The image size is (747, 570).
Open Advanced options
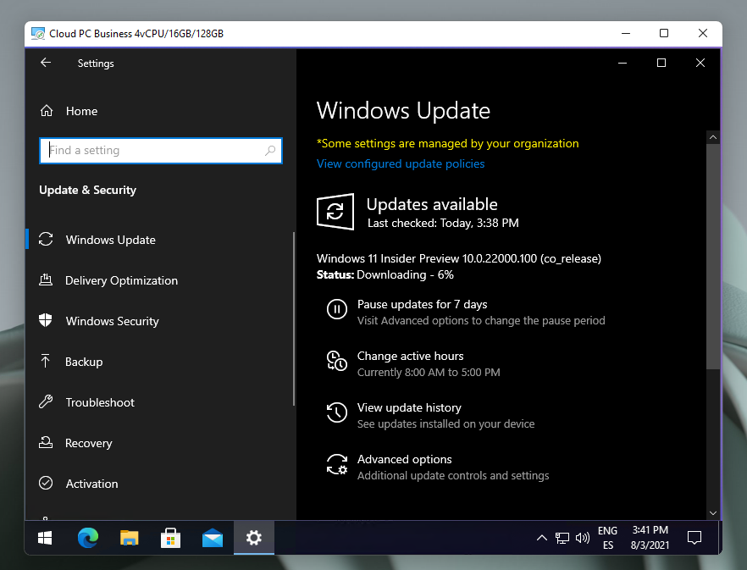pyautogui.click(x=405, y=459)
